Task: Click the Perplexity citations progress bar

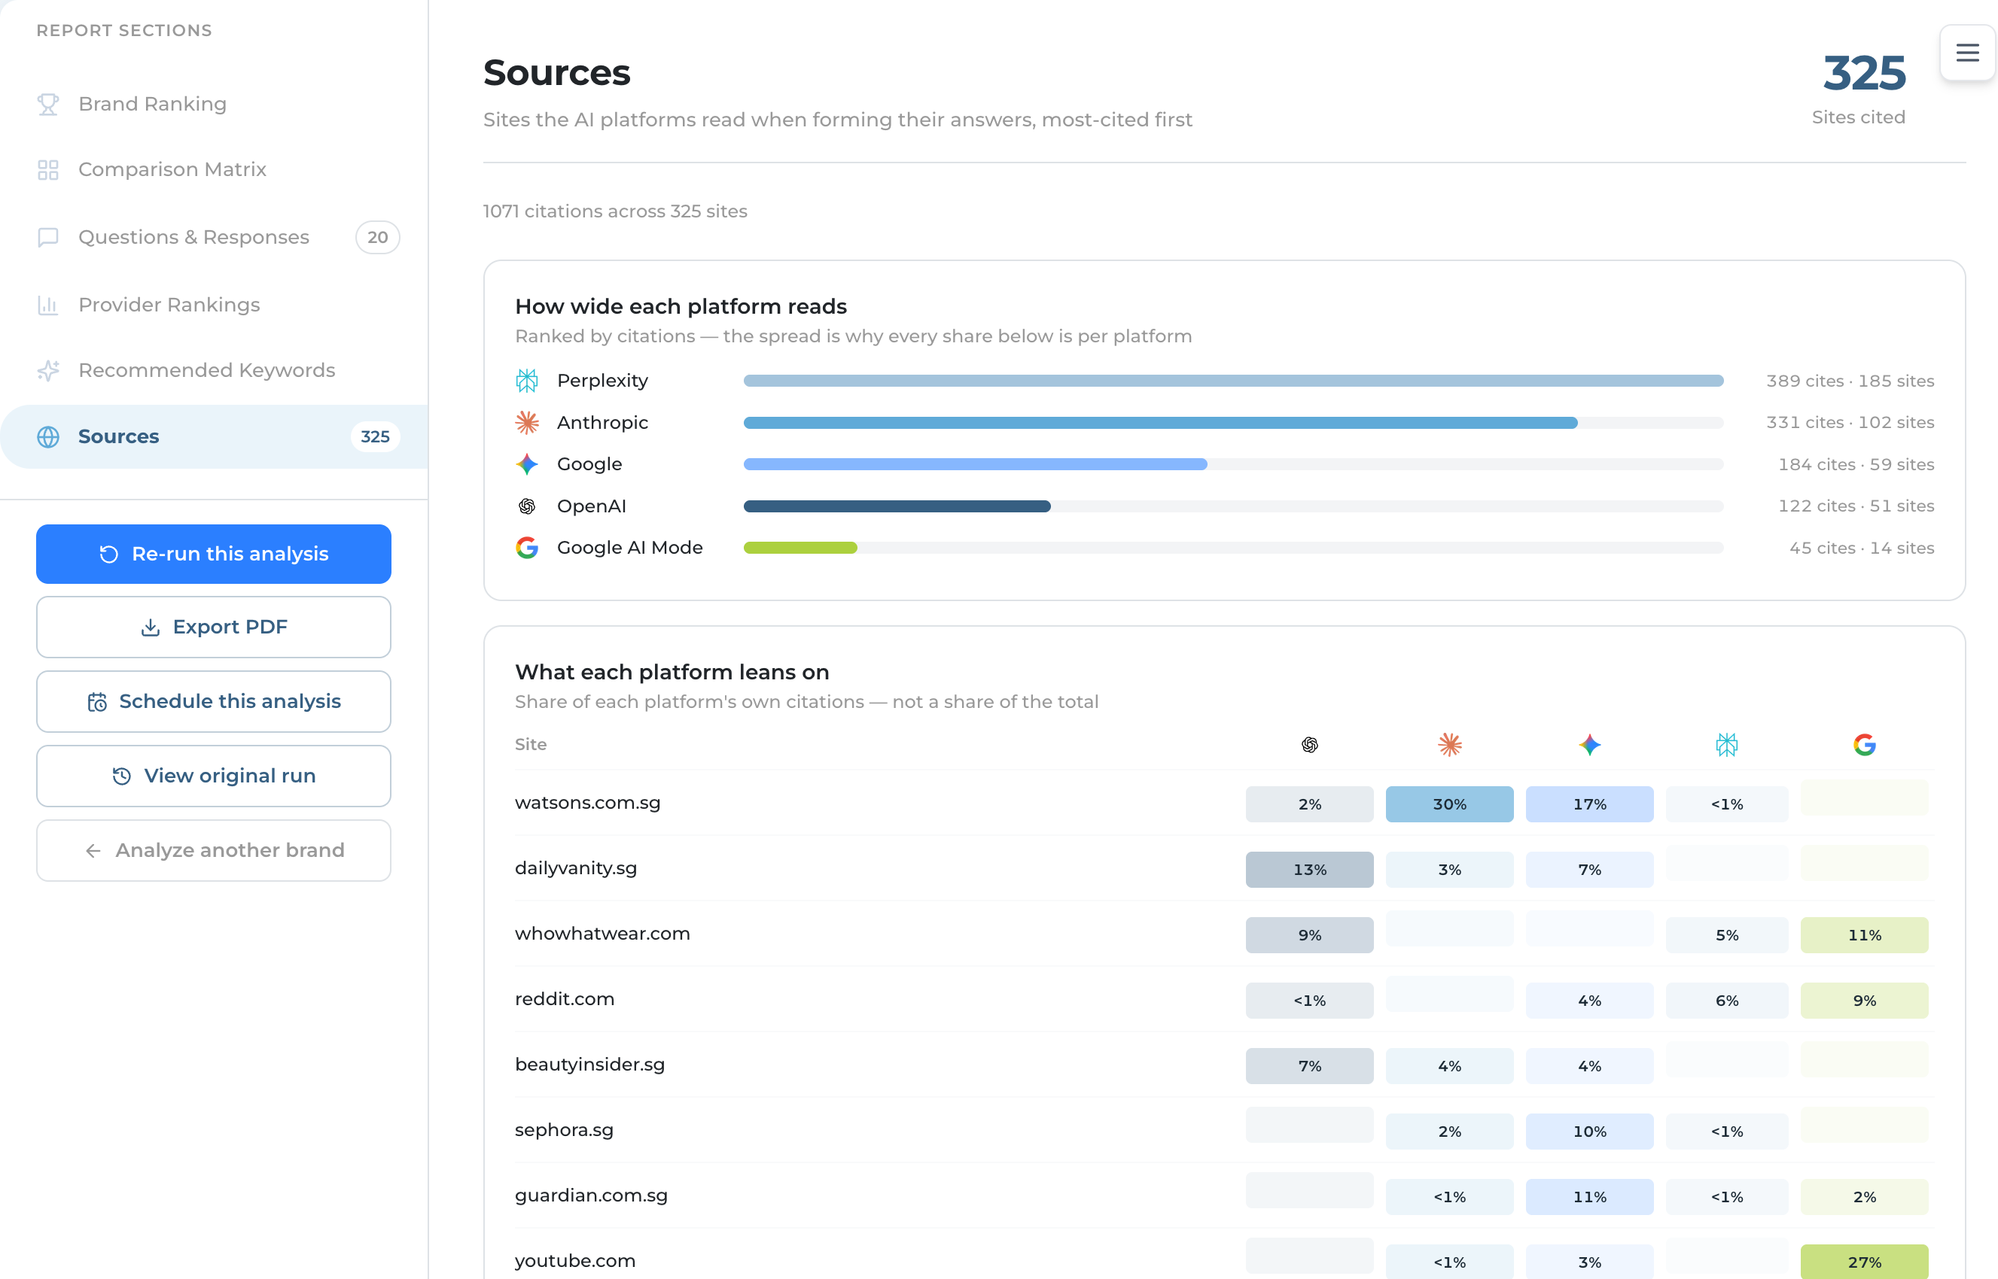Action: point(1233,381)
